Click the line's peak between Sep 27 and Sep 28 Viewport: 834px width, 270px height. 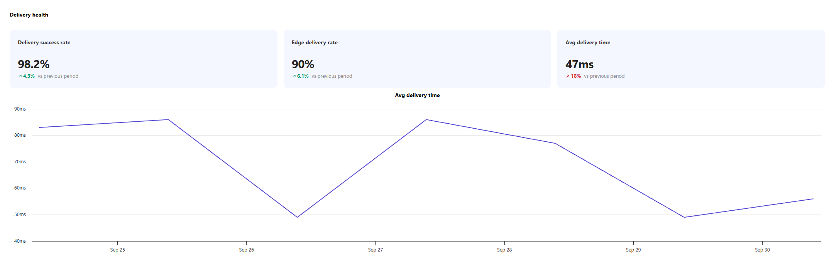tap(426, 119)
